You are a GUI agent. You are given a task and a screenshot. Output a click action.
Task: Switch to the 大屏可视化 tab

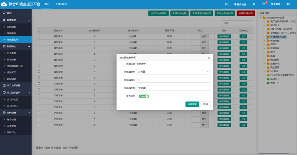pos(61,4)
